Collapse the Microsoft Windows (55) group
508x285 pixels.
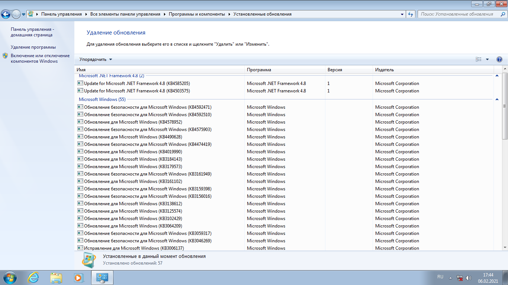coord(497,99)
